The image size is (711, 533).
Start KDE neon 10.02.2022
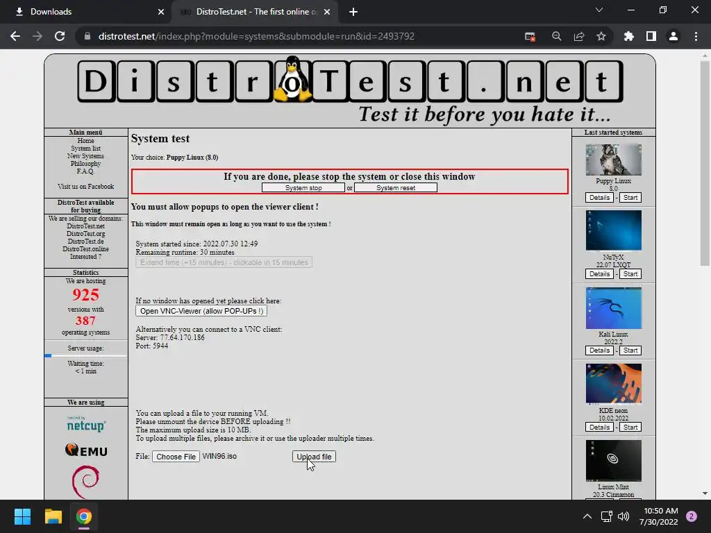630,428
